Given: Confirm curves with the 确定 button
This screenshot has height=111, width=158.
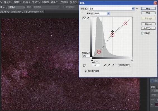Looking at the screenshot, I should coord(148,9).
